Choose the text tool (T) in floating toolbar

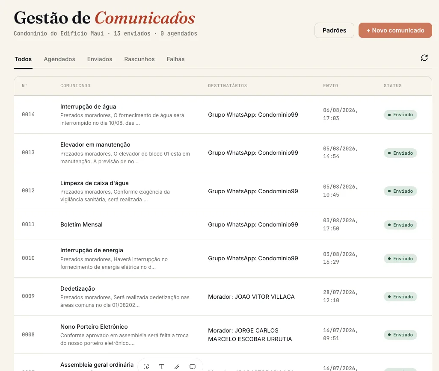click(162, 367)
